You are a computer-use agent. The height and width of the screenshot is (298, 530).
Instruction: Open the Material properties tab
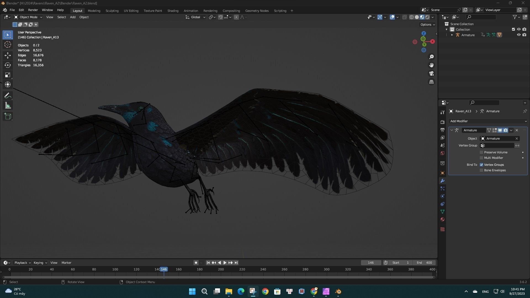pyautogui.click(x=442, y=219)
